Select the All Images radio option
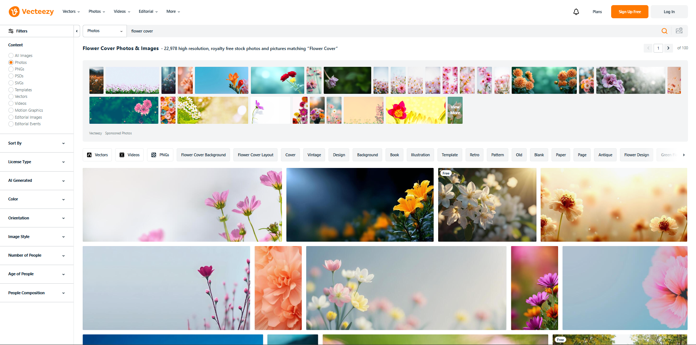The height and width of the screenshot is (345, 696). pos(11,55)
